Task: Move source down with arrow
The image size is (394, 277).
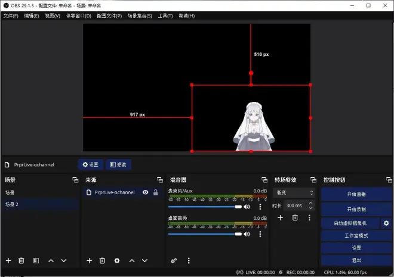Action: [144, 261]
